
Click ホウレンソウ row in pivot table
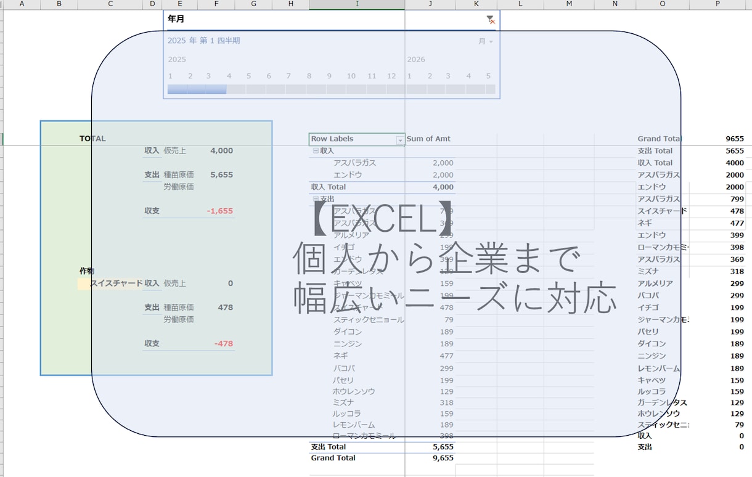(382, 391)
